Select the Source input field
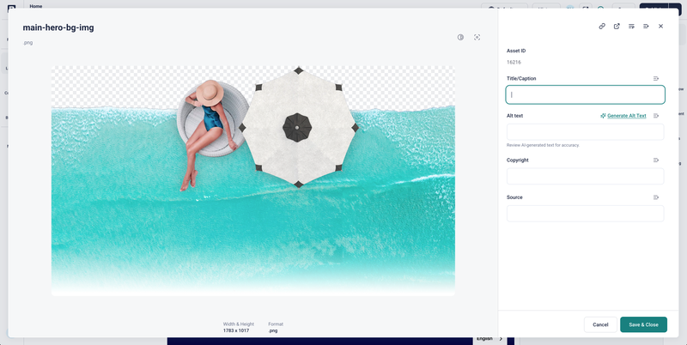The image size is (687, 345). coord(585,213)
